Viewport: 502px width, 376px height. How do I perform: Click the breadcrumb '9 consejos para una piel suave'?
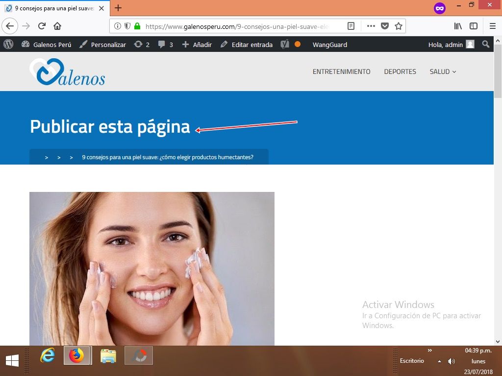168,157
